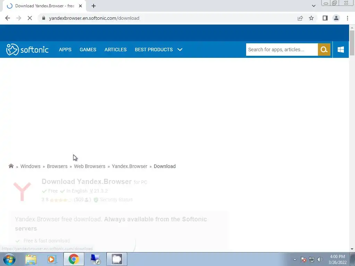Open the Chrome profile avatar
355x266 pixels.
click(336, 18)
